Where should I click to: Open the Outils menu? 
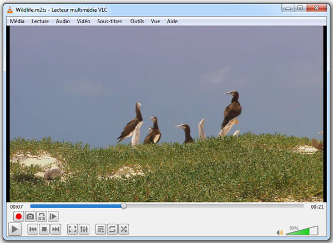pos(137,22)
